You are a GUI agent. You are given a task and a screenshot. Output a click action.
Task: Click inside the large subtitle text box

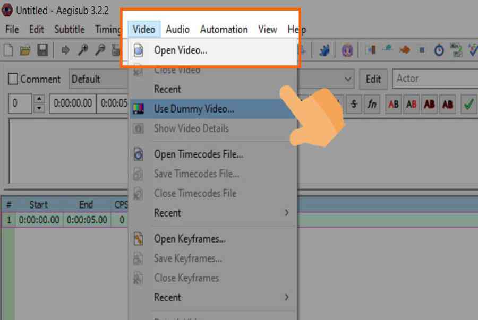coord(69,152)
